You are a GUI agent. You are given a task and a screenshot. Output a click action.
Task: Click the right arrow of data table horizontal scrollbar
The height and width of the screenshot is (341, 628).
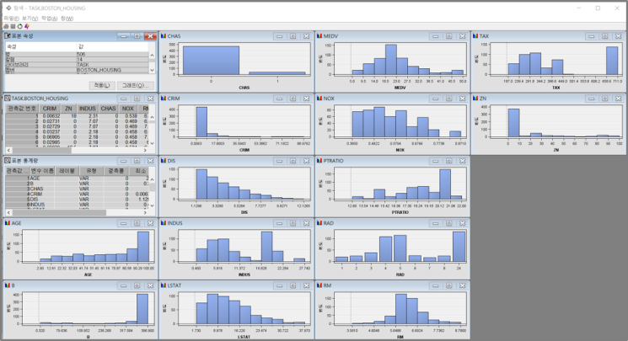[x=145, y=150]
